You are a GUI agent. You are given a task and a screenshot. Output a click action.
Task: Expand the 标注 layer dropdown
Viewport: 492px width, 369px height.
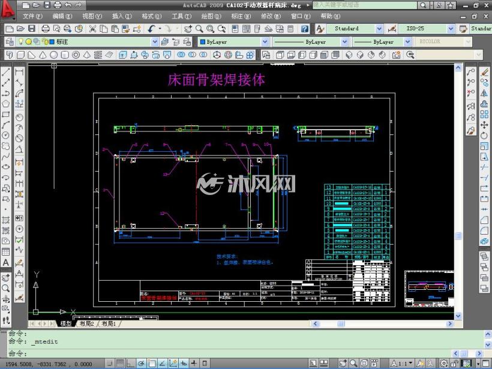pos(154,42)
